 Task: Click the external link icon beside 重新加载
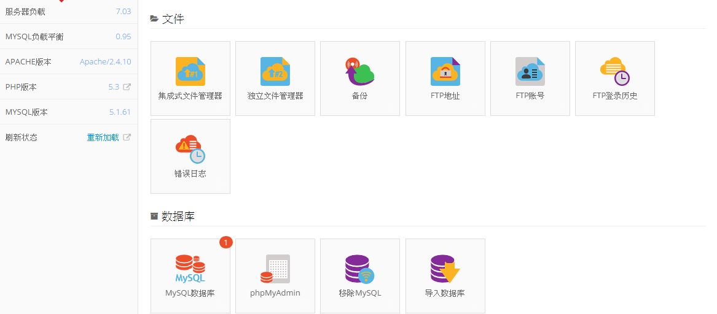pos(127,137)
